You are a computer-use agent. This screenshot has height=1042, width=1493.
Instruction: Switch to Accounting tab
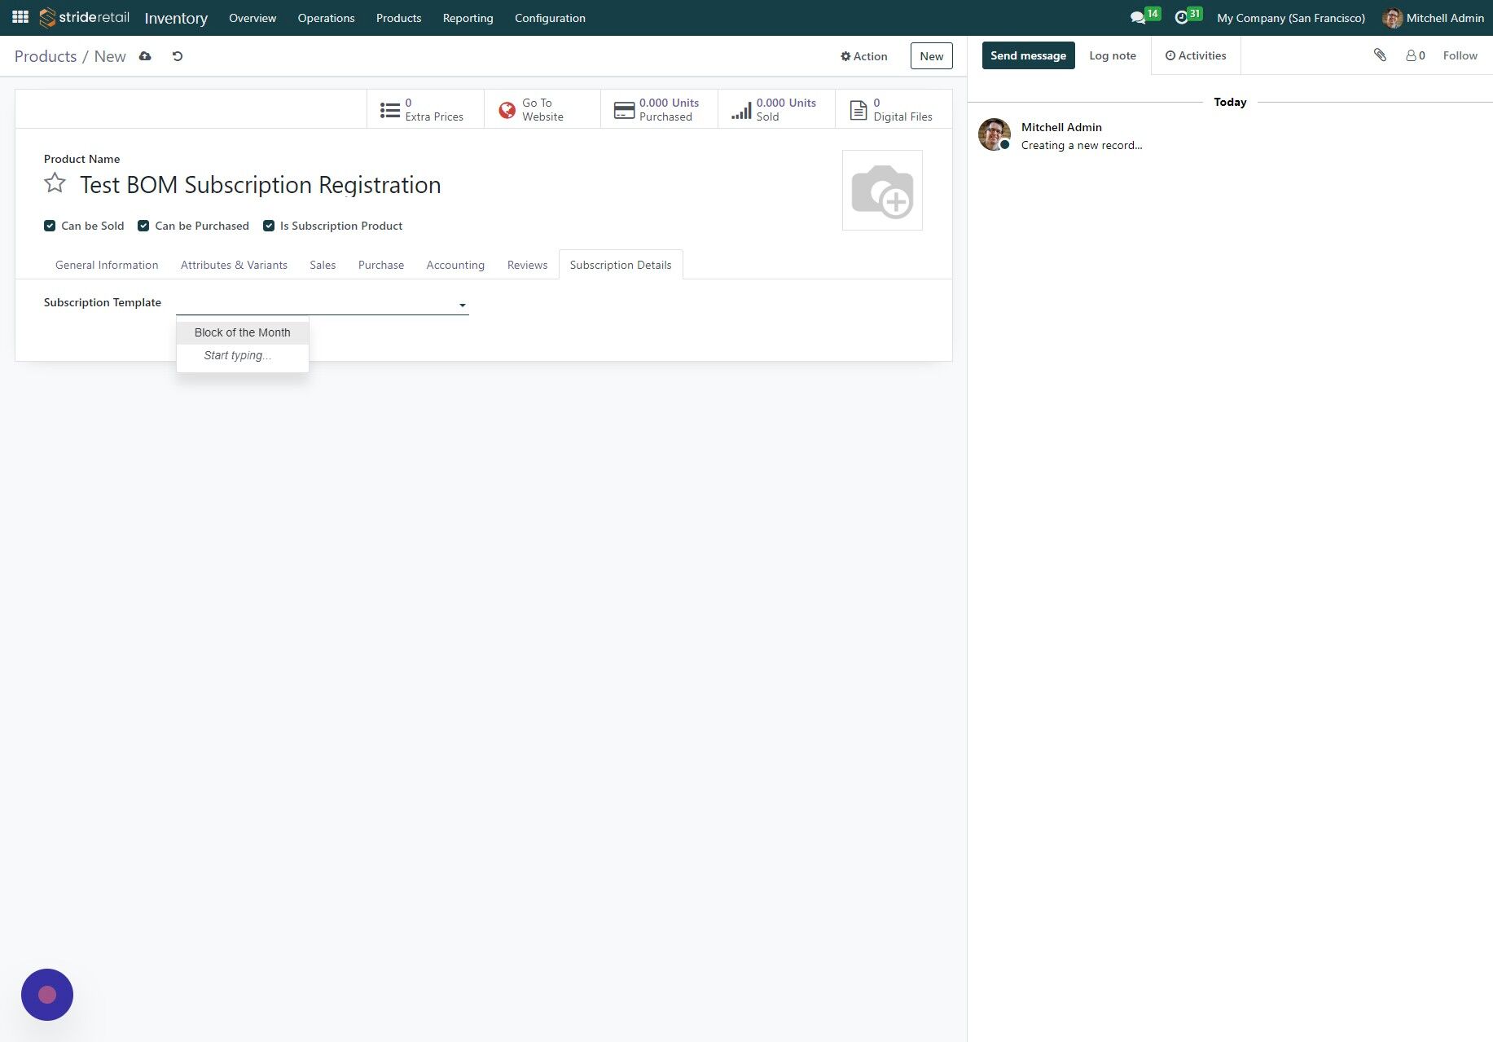click(x=455, y=265)
